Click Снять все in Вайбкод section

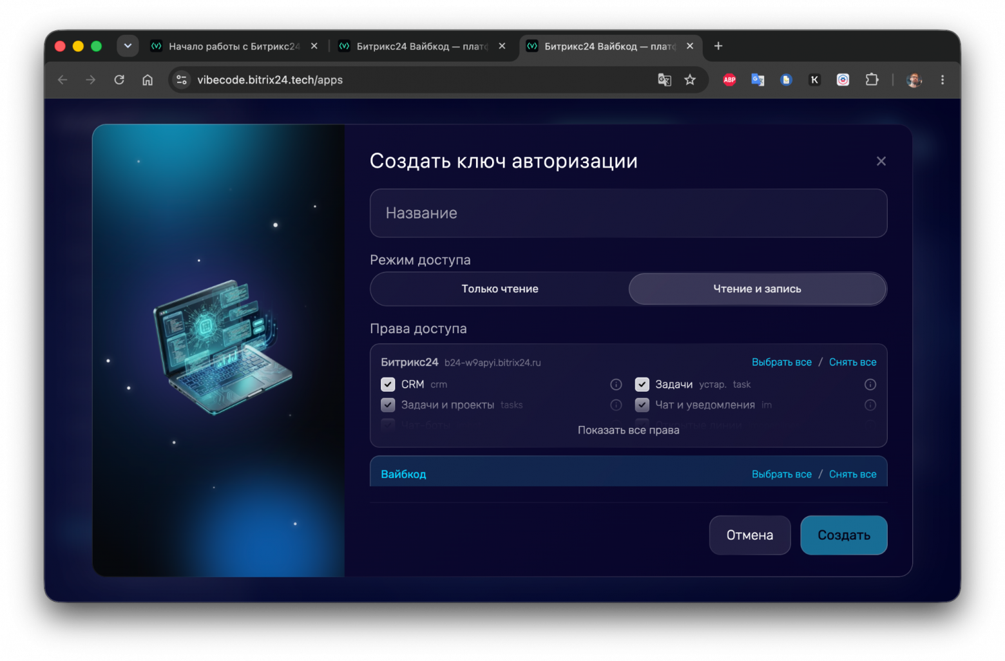pos(852,474)
